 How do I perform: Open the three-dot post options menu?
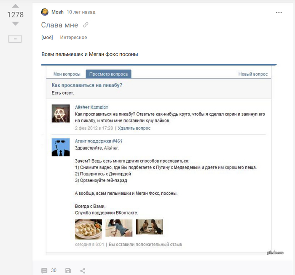pyautogui.click(x=279, y=12)
